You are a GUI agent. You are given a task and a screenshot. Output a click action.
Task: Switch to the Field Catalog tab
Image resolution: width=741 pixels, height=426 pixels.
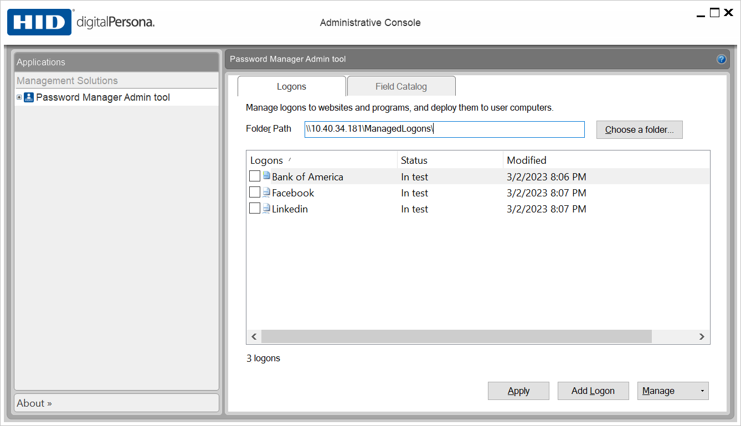point(401,86)
